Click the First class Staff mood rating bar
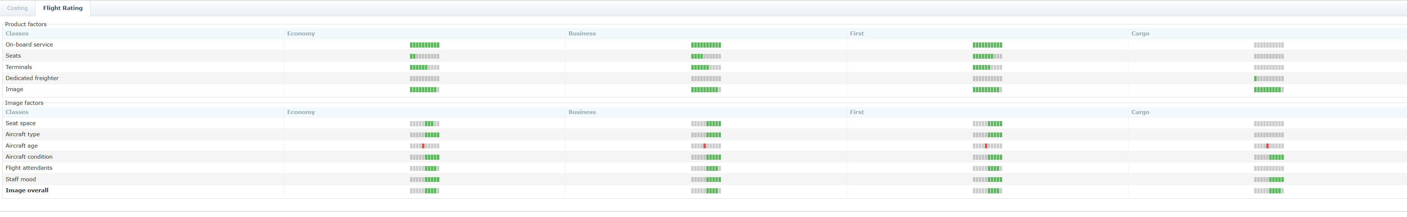The height and width of the screenshot is (217, 1407). (x=987, y=179)
